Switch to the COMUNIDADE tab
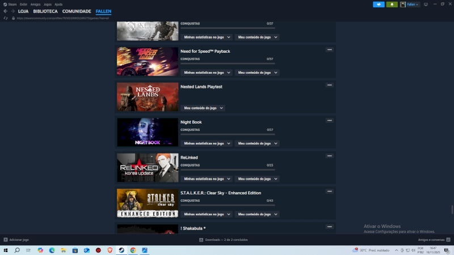The image size is (454, 255). point(77,11)
